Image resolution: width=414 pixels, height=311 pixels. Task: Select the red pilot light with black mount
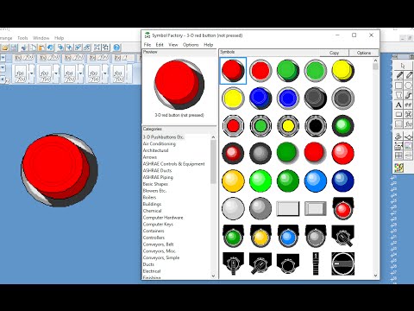point(343,208)
